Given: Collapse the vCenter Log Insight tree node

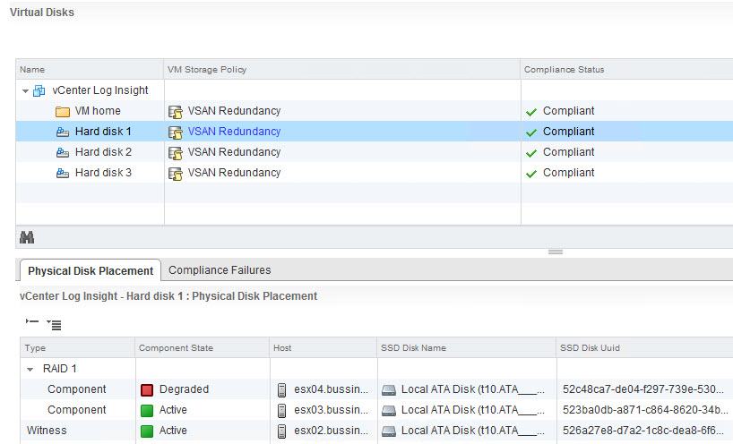Looking at the screenshot, I should click(25, 91).
